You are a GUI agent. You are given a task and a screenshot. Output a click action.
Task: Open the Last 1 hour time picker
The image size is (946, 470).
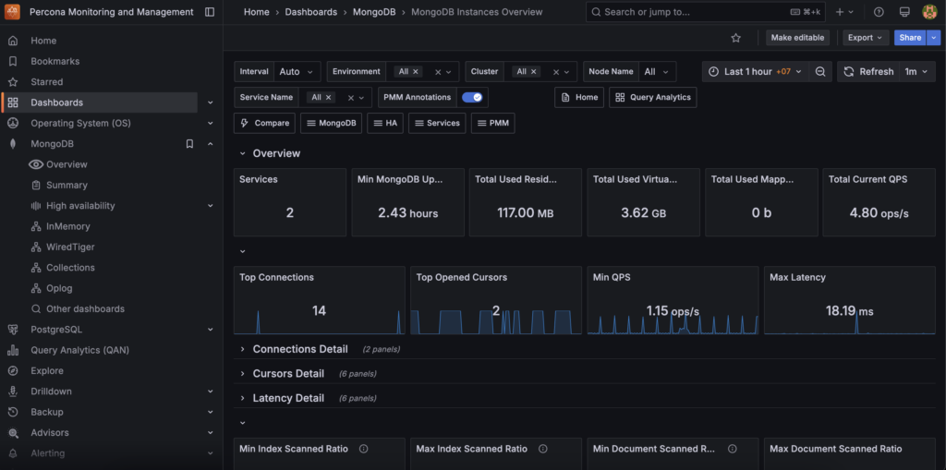point(757,71)
